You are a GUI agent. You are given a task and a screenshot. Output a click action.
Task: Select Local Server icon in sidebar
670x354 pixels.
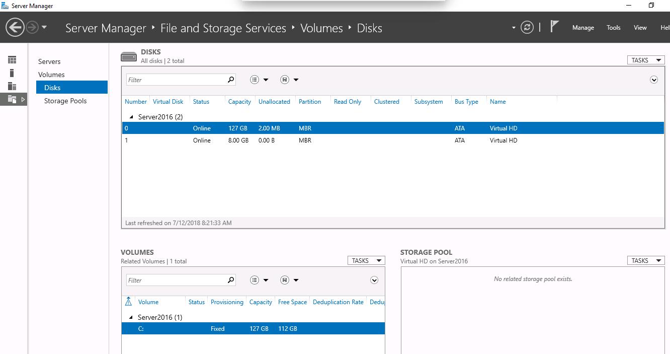point(12,73)
